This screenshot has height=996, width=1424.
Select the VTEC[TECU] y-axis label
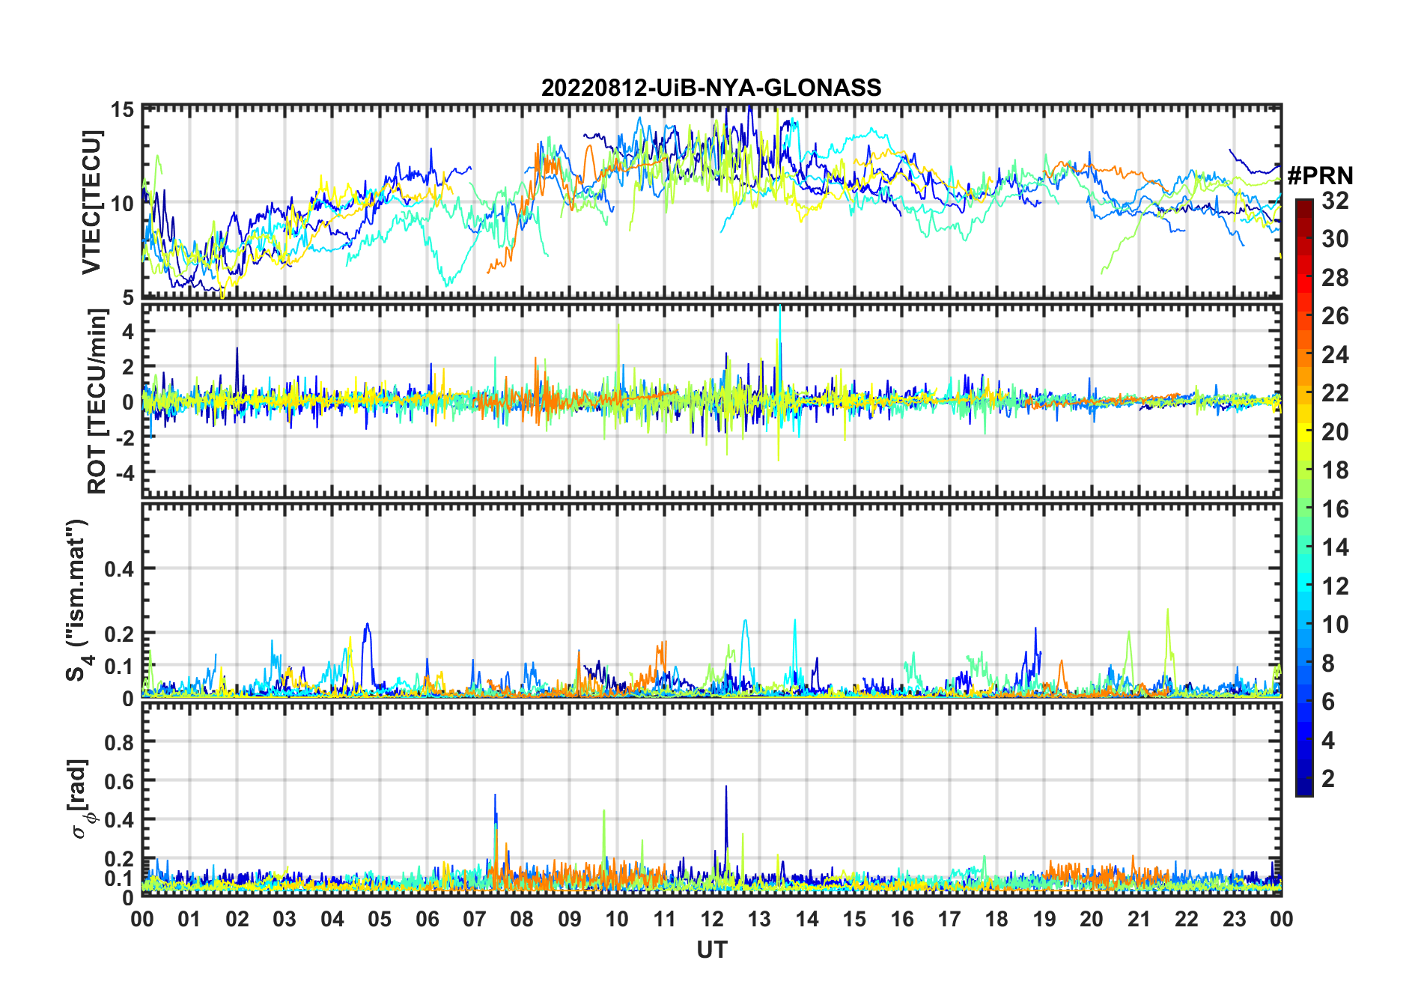91,202
